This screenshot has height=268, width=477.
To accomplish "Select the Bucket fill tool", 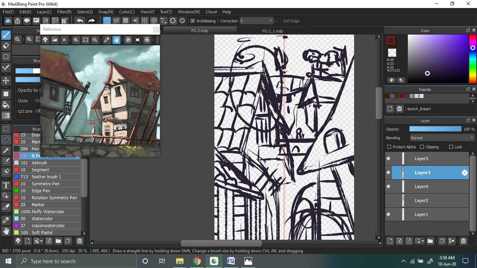I will [x=6, y=105].
